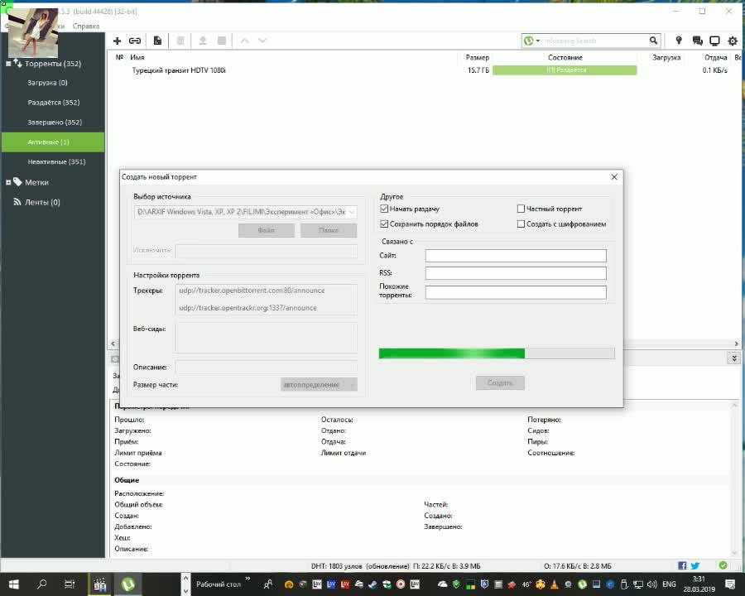The height and width of the screenshot is (596, 745).
Task: Click the remote access monitor icon
Action: (714, 41)
